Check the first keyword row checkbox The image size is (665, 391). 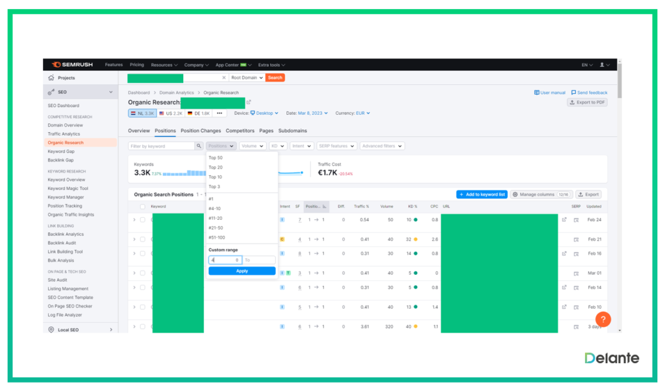coord(142,220)
